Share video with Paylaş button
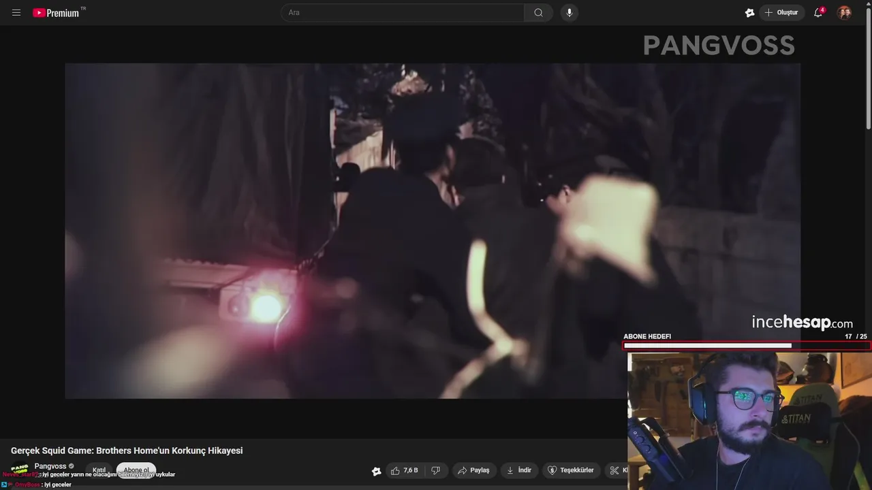 coord(474,470)
